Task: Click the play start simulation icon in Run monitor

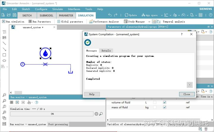Action: (x=17, y=102)
